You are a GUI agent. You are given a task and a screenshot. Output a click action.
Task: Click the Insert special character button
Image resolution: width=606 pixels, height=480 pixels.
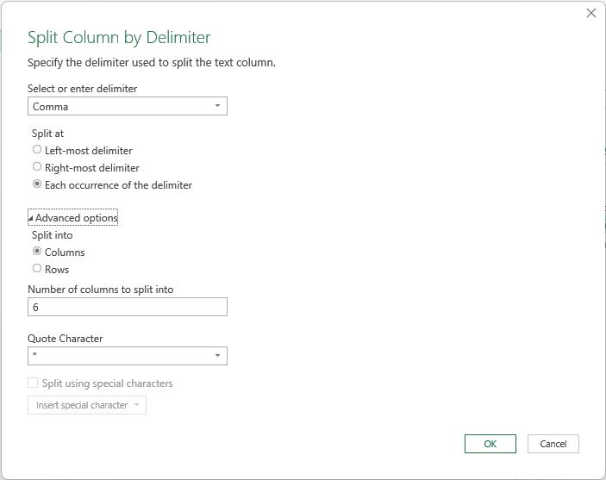click(x=86, y=405)
